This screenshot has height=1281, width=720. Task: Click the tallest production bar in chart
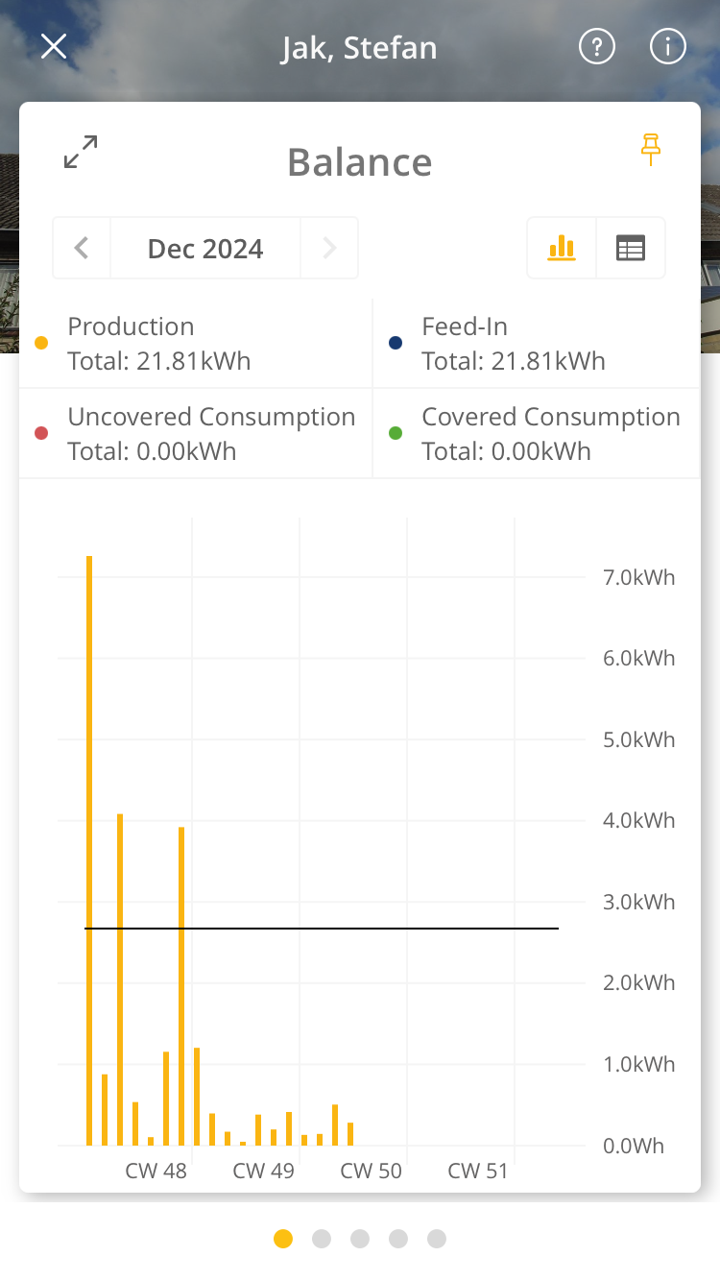tap(89, 851)
